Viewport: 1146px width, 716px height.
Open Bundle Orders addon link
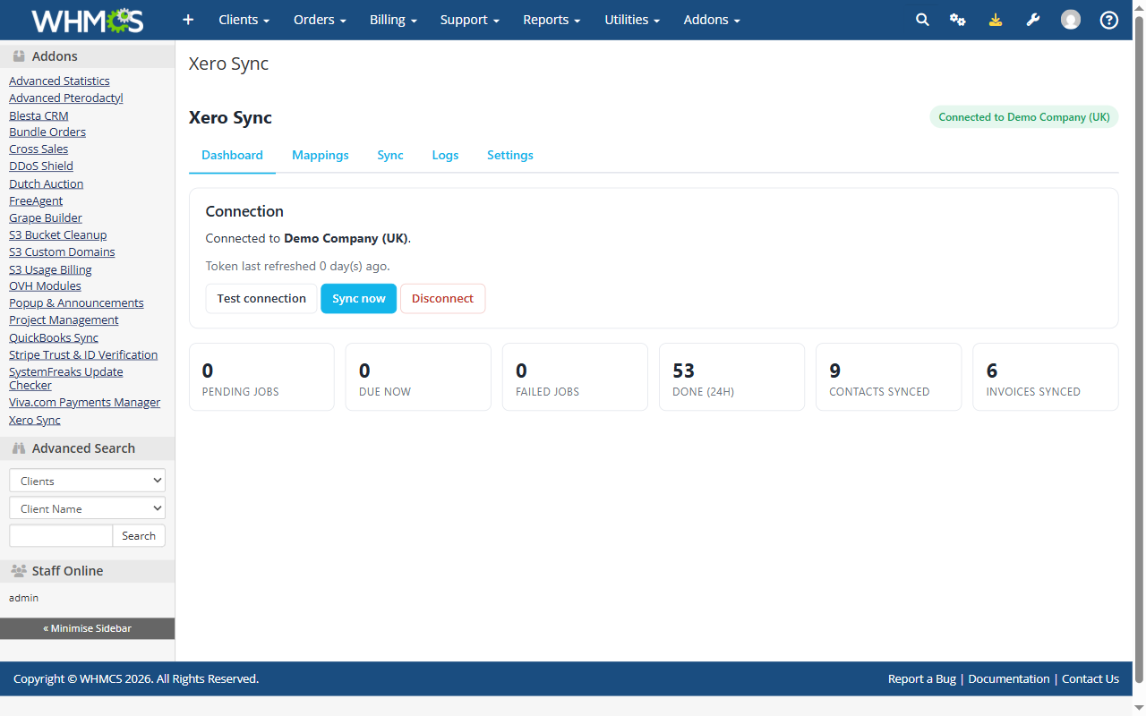click(47, 132)
